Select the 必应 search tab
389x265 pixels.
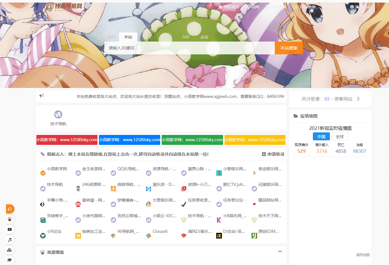tap(204, 37)
